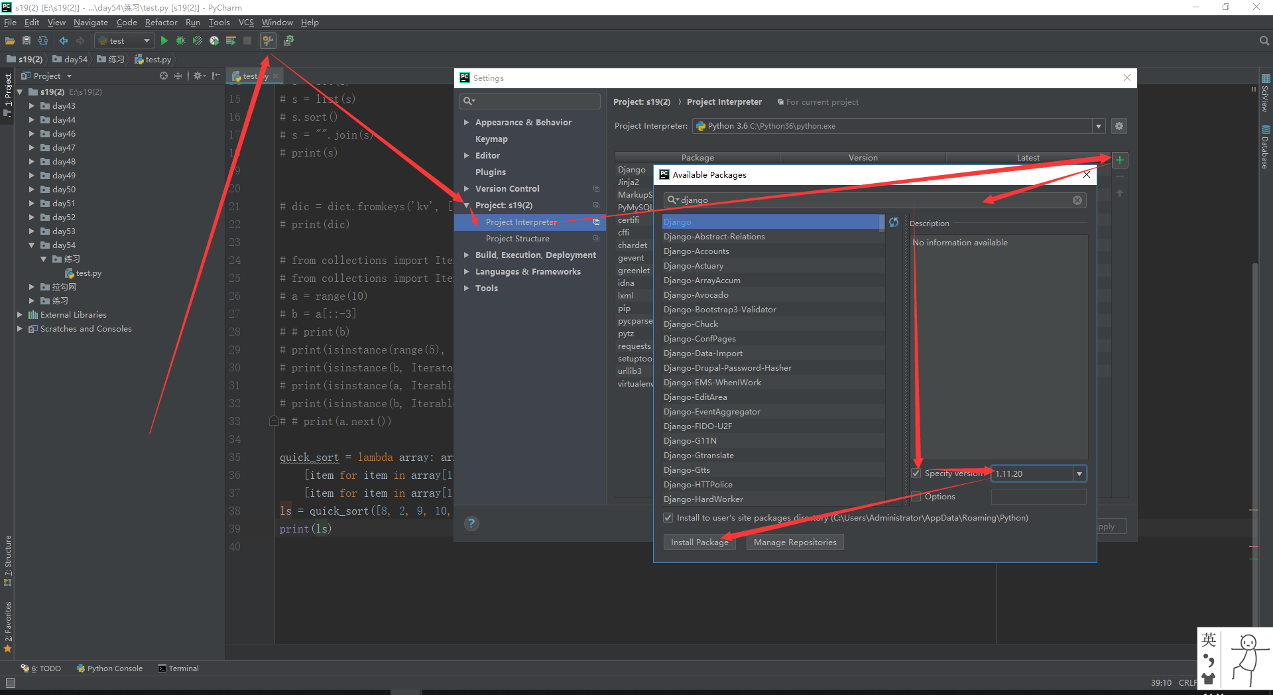Run test with coverage icon

coord(198,41)
